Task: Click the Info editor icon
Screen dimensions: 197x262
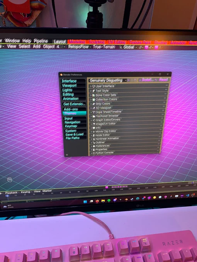Action: [x=94, y=128]
